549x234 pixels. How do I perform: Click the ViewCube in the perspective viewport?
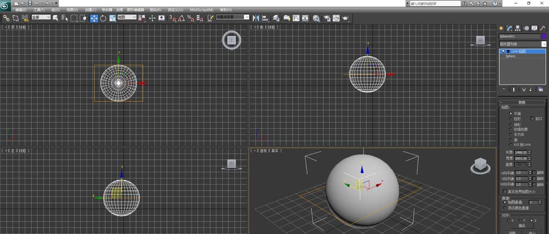tap(479, 164)
